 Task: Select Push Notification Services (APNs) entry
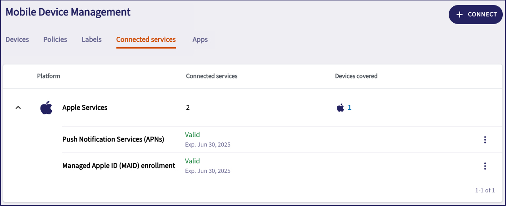tap(113, 139)
